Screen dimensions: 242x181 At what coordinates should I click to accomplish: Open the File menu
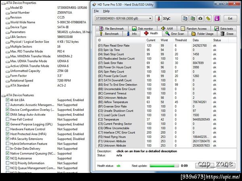click(x=96, y=11)
